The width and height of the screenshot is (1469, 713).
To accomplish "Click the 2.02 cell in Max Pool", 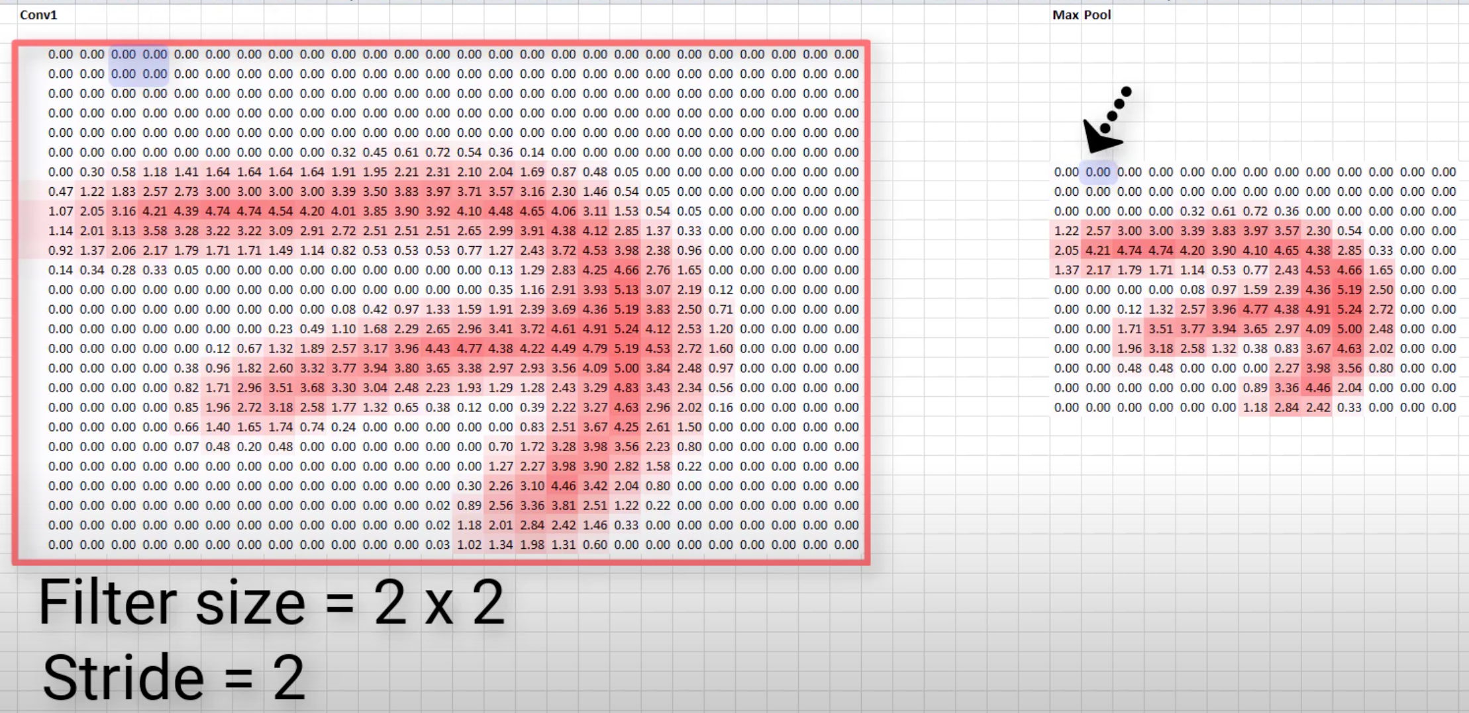I will tap(1381, 349).
